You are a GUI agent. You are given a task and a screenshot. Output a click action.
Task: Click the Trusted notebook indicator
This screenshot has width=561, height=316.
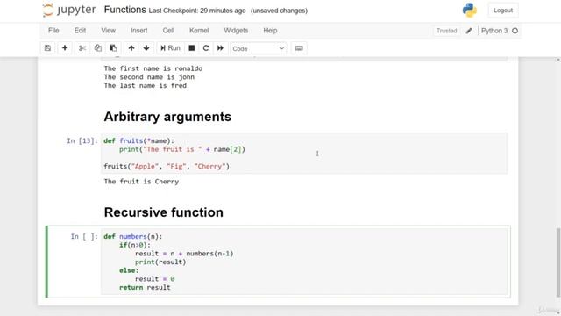pos(446,31)
